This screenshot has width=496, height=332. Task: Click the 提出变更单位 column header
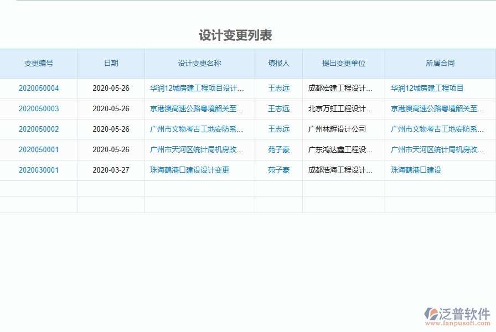tap(343, 63)
